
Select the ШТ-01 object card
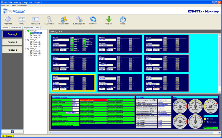coord(73,44)
